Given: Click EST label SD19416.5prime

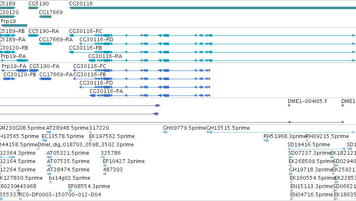Looking at the screenshot, I should tap(309, 145).
